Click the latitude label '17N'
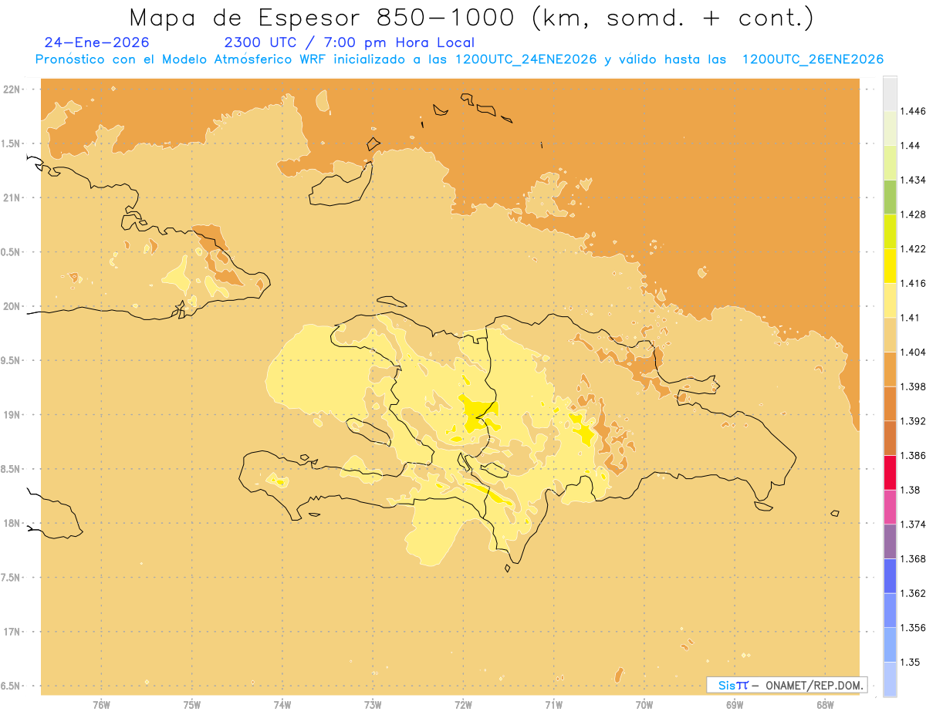926x715 pixels. point(13,632)
